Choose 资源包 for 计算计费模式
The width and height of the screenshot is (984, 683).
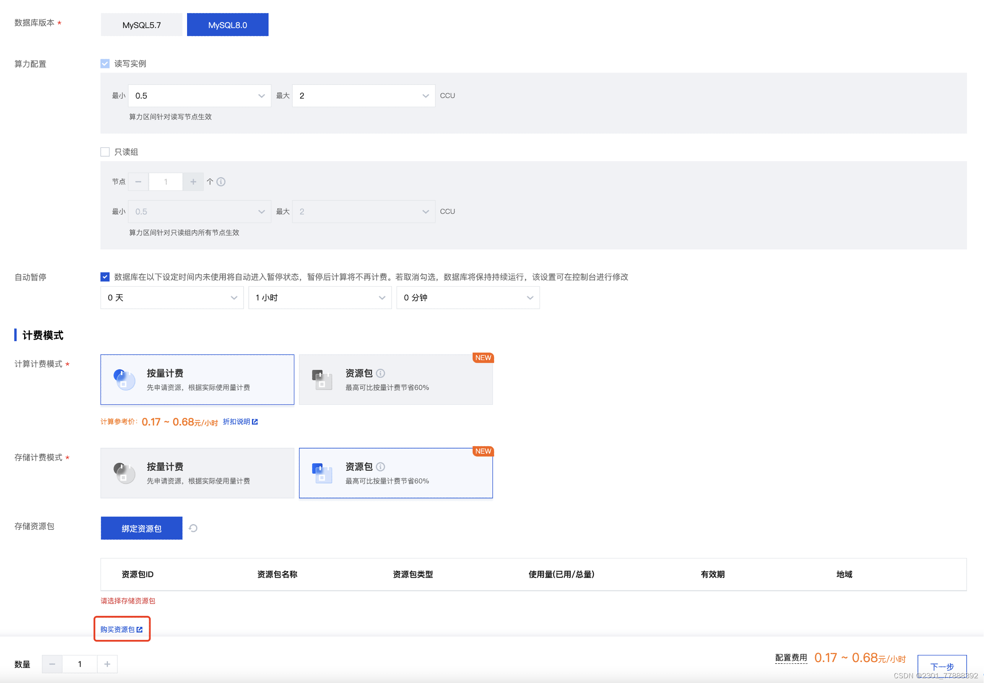[x=395, y=379]
